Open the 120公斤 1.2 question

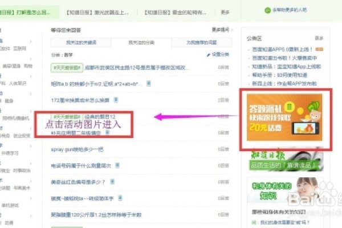click(x=96, y=215)
